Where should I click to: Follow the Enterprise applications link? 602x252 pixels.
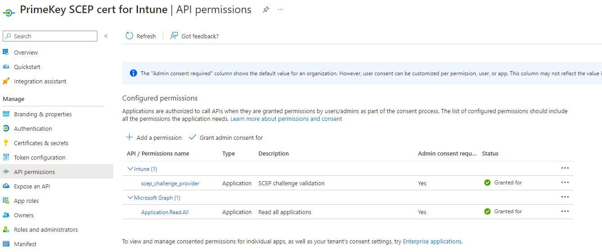click(x=432, y=241)
